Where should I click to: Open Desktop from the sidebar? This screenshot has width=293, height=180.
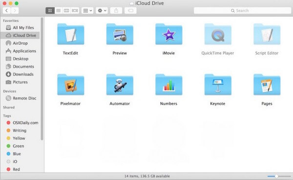20,59
